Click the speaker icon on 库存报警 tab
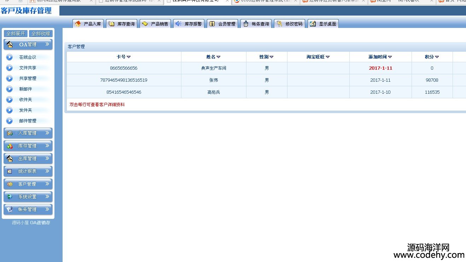Screen dimensions: 466x262 (x=179, y=24)
